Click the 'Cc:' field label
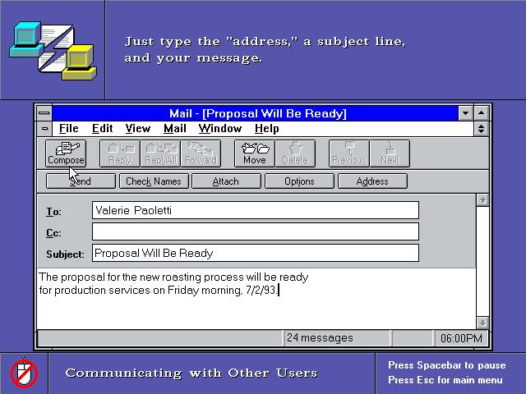Image resolution: width=526 pixels, height=394 pixels. coord(53,233)
